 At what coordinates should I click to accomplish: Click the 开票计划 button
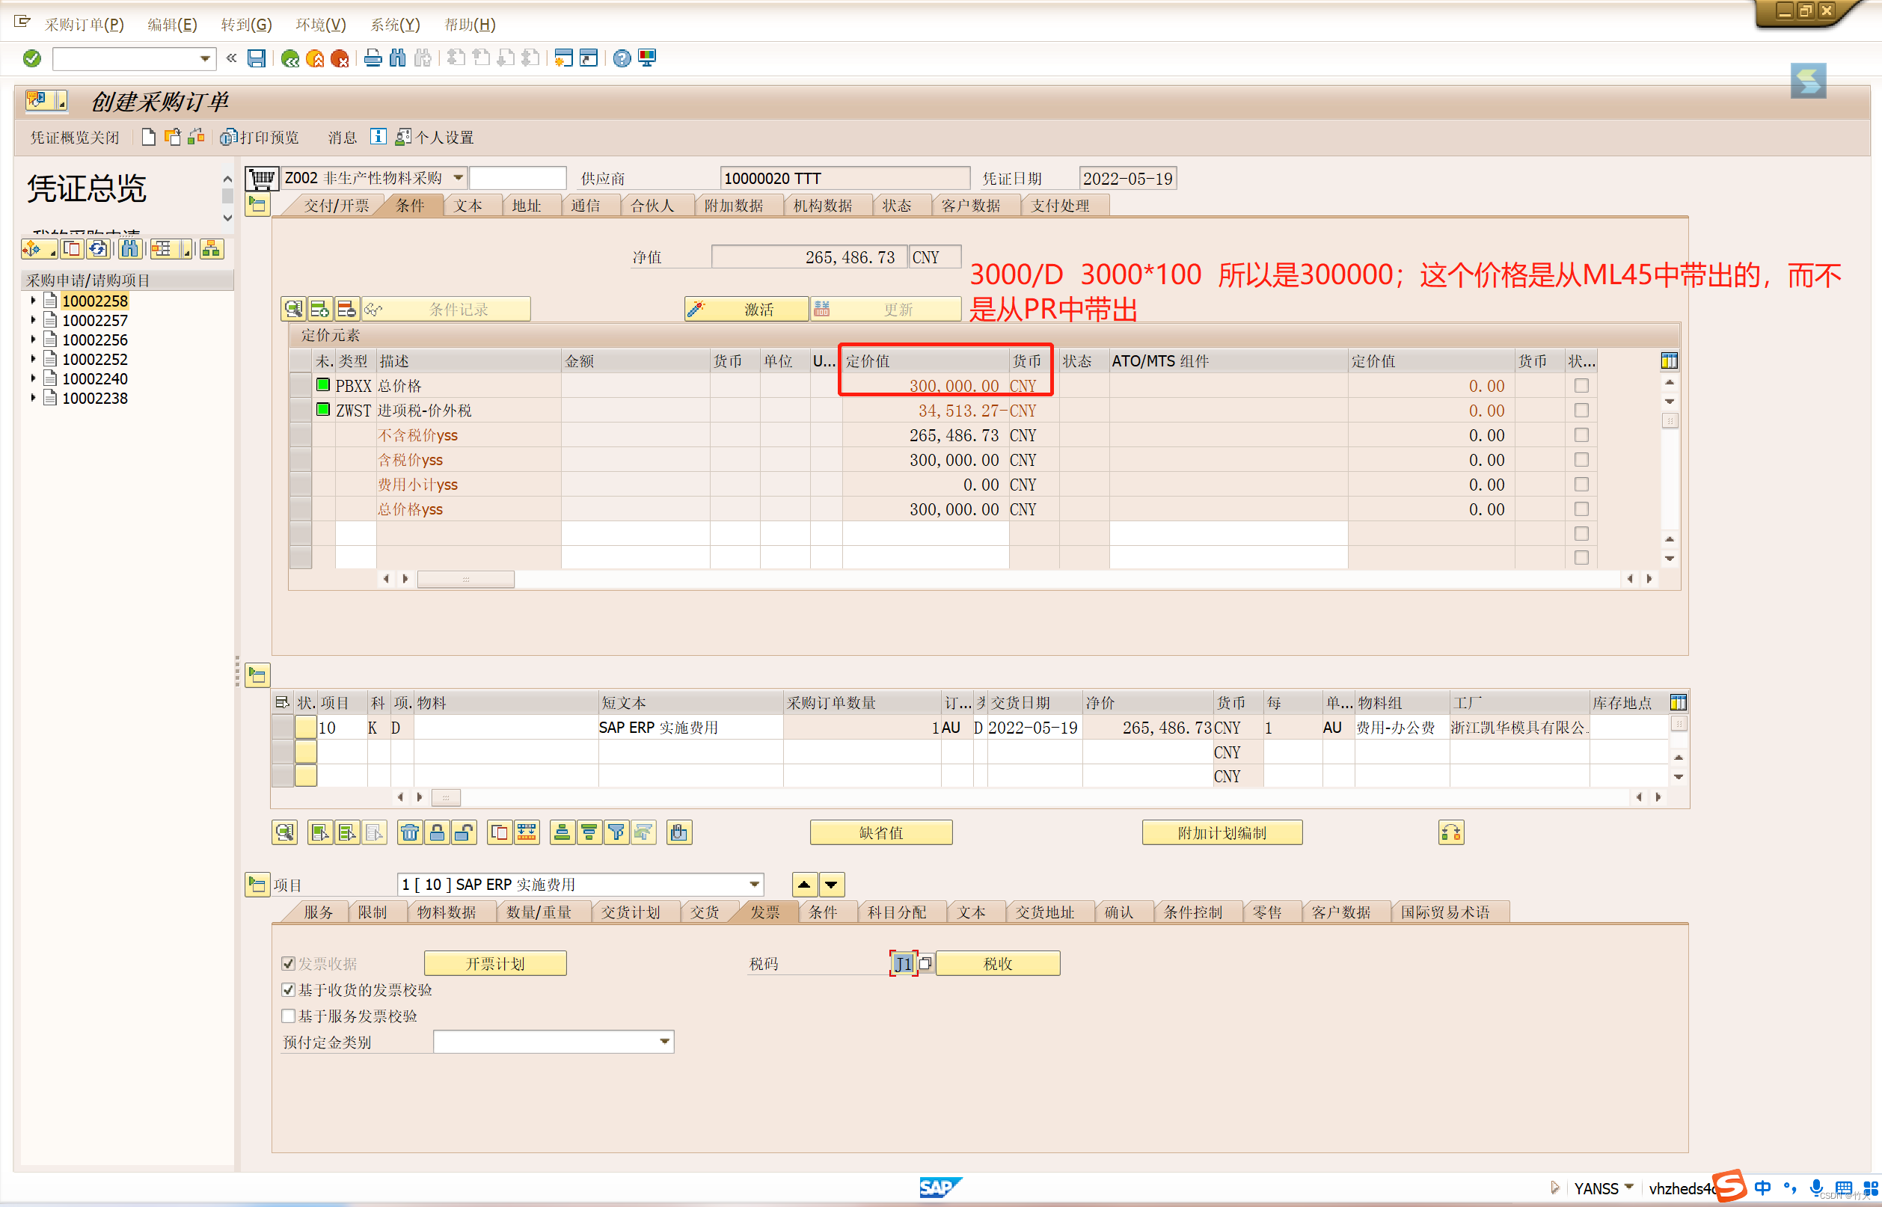pos(494,963)
